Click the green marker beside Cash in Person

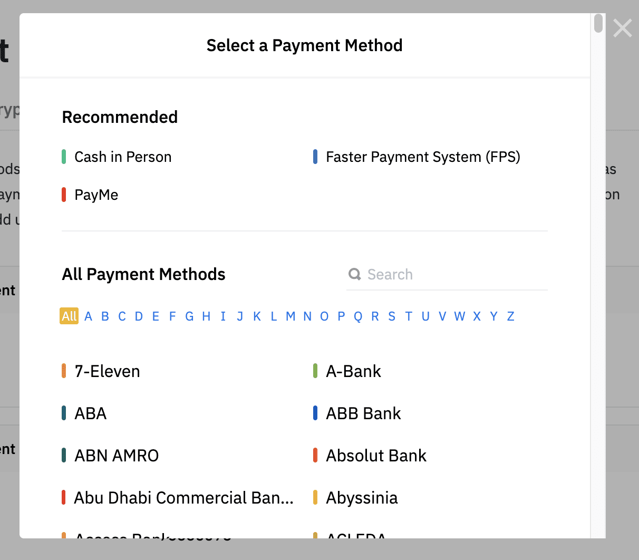(64, 157)
